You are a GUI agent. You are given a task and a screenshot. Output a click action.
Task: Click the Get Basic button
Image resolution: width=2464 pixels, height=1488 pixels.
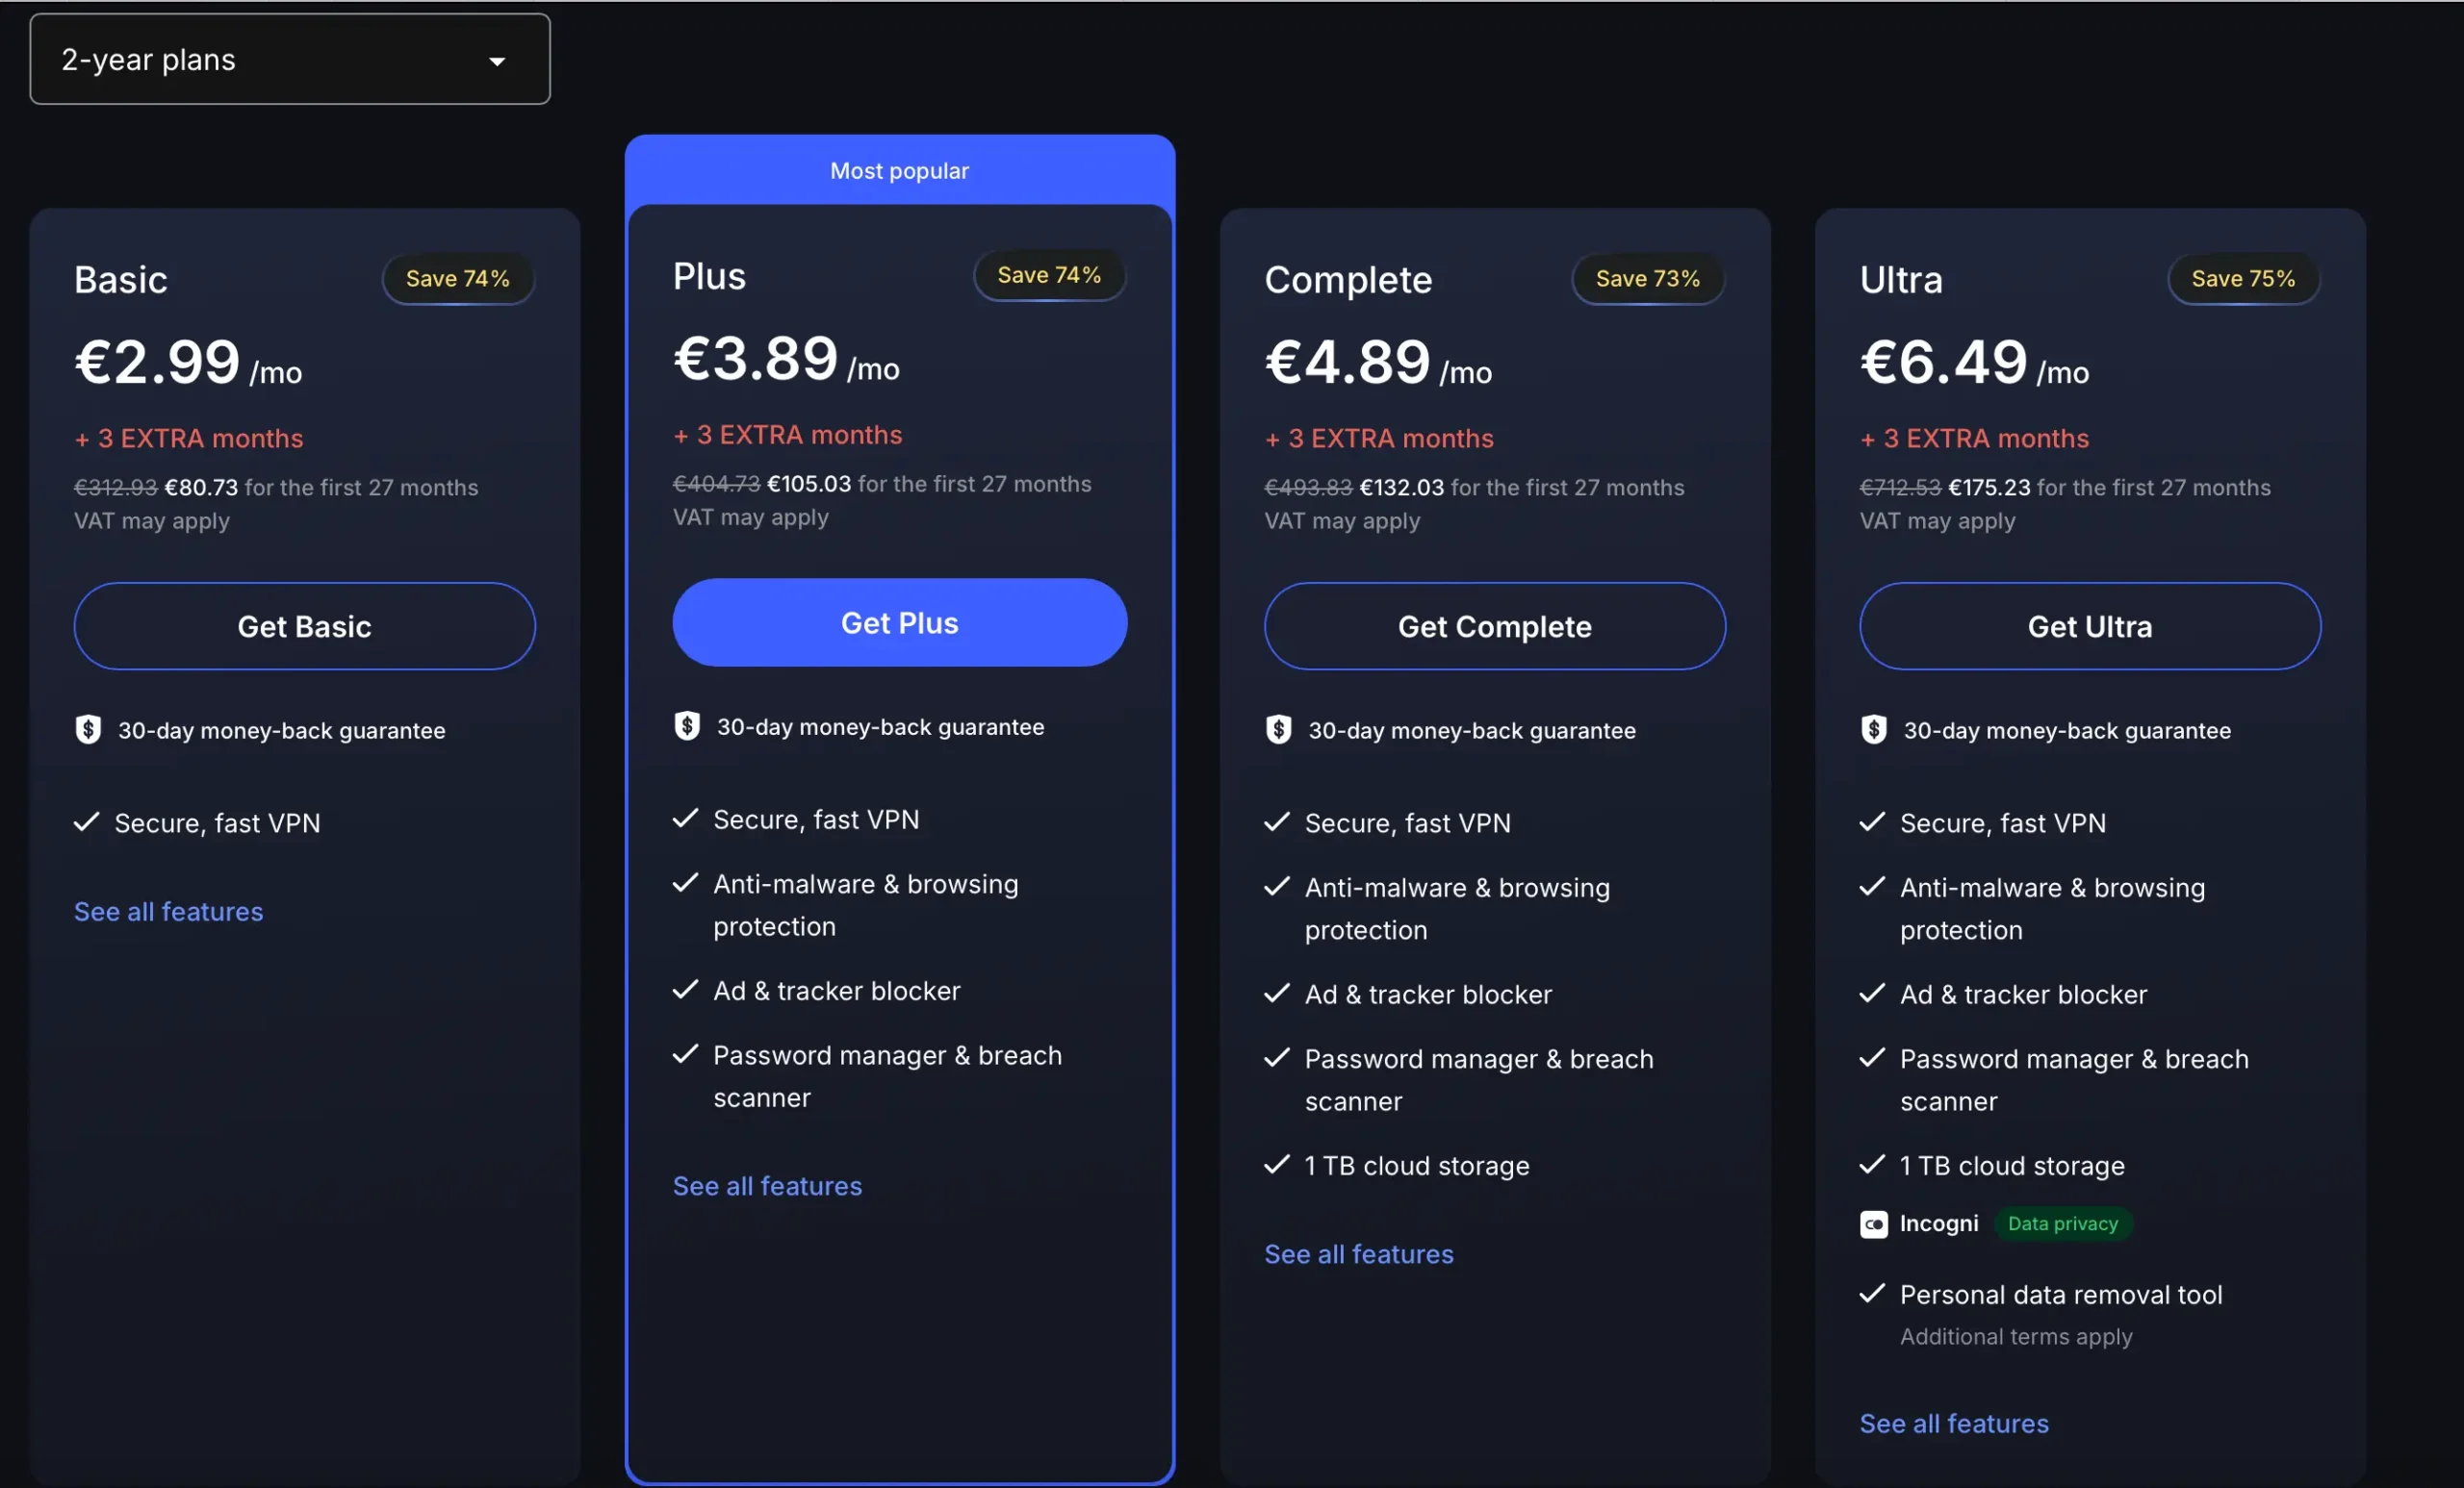click(304, 625)
